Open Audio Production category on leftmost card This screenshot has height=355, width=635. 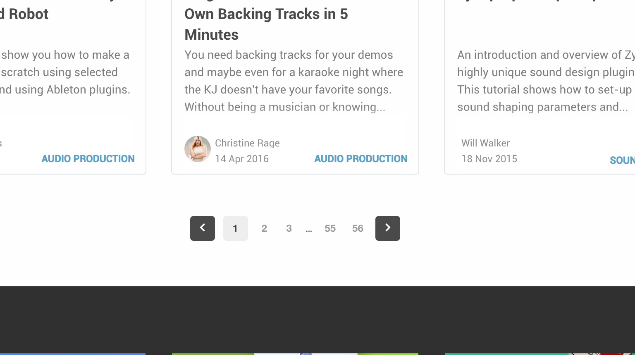(88, 158)
